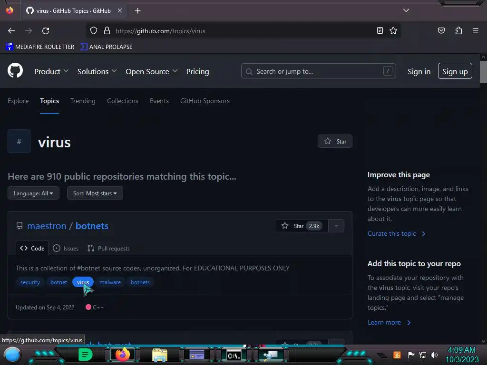Open a new tab with plus icon
Viewport: 487px width, 365px height.
pos(137,11)
